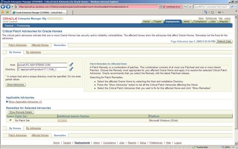Select the lower By Advisories tab

coord(33,128)
